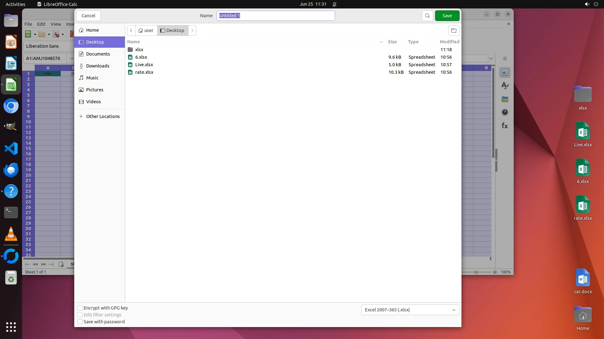
Task: Open the sidebar Styles panel icon
Action: (x=505, y=86)
